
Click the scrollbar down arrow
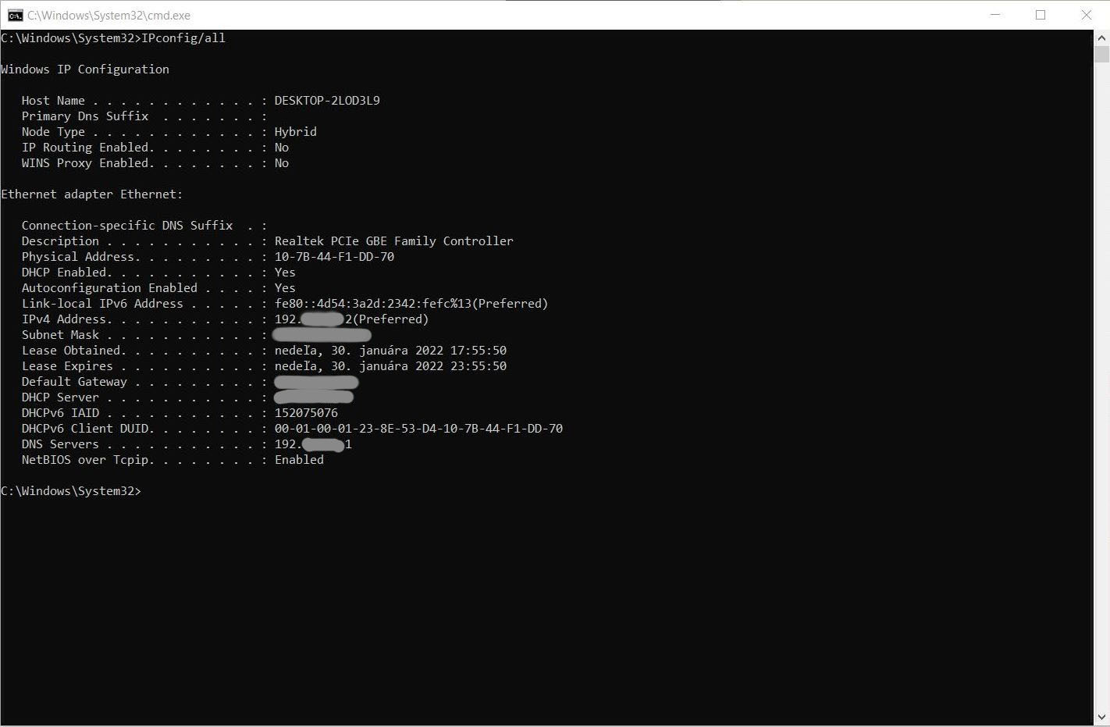coord(1101,717)
